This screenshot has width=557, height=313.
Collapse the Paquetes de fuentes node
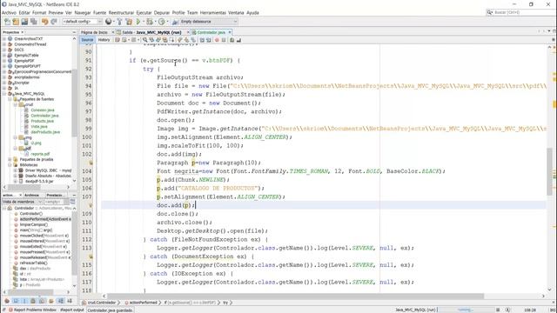click(x=10, y=99)
